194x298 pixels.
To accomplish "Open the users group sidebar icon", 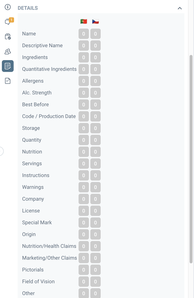I will (8, 51).
